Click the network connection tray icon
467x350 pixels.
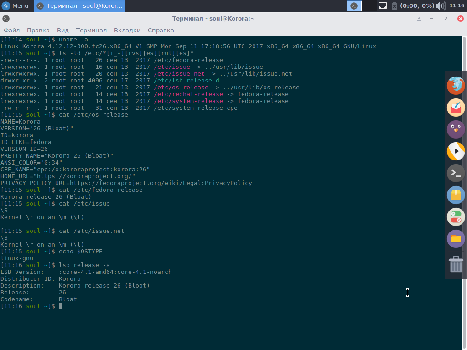383,5
